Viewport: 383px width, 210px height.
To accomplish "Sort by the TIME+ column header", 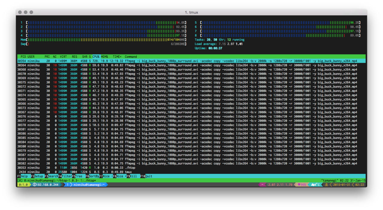I will tap(117, 57).
